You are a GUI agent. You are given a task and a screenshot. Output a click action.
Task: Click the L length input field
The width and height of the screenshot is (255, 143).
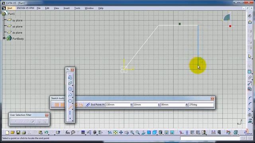point(173,105)
